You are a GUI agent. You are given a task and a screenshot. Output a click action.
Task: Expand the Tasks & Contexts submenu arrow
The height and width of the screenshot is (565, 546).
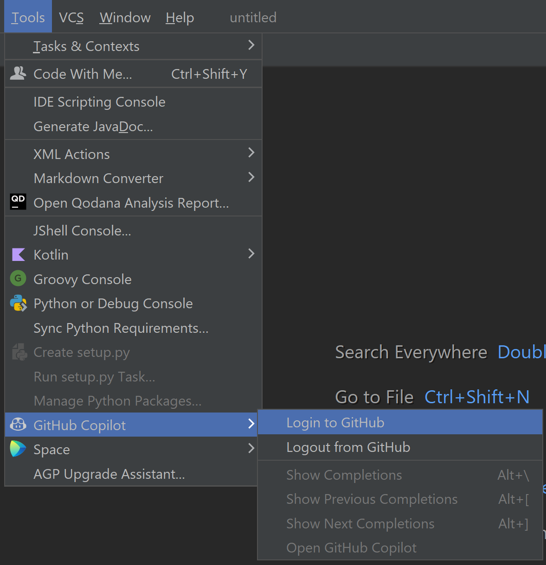(251, 45)
